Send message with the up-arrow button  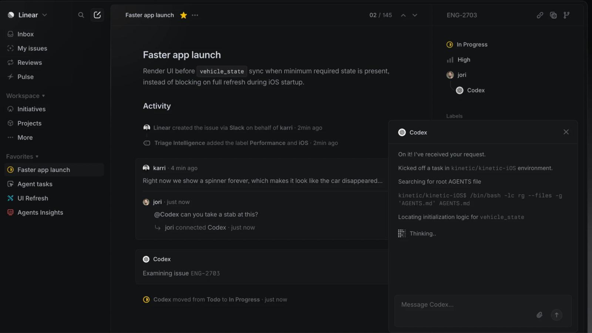point(556,315)
